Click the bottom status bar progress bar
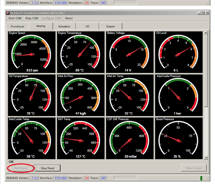Image resolution: width=215 pixels, height=184 pixels. tap(125, 178)
